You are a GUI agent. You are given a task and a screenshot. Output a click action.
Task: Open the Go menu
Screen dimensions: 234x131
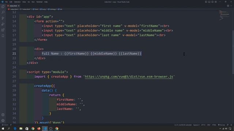[x=29, y=2]
